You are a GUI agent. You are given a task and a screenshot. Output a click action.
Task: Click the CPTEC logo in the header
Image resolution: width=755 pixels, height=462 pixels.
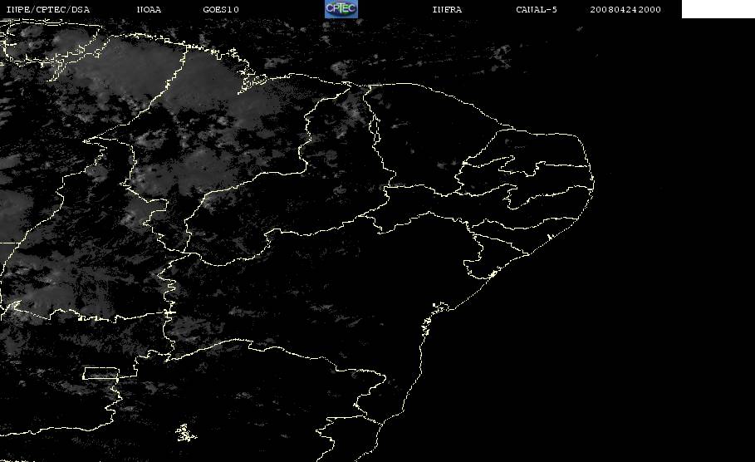tap(341, 9)
